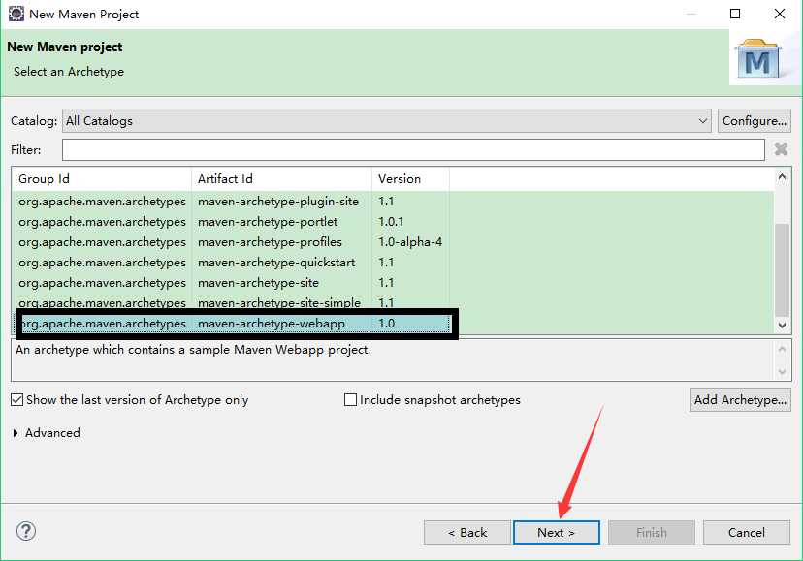Click the < Back button

467,532
